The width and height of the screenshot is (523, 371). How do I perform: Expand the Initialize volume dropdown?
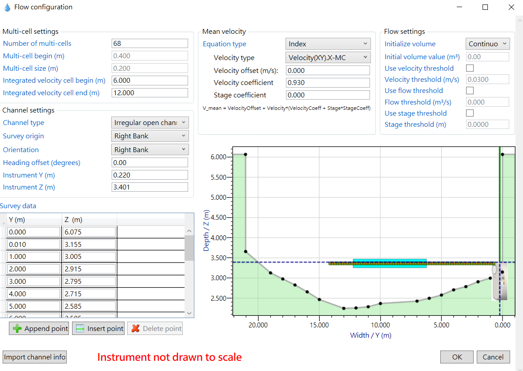pos(487,44)
